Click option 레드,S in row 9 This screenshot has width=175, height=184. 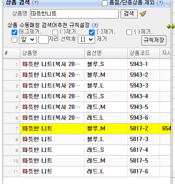106,150
